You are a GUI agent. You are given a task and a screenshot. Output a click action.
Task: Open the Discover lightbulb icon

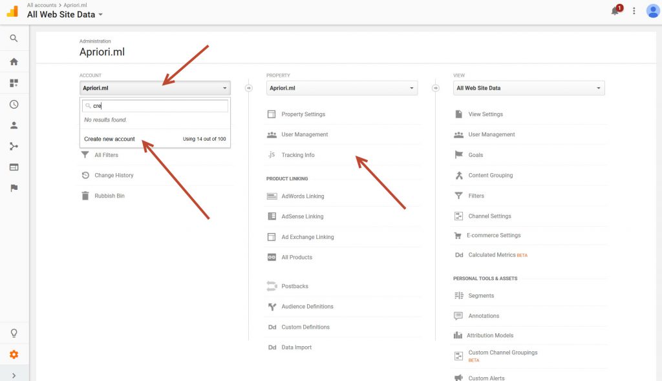click(x=14, y=333)
